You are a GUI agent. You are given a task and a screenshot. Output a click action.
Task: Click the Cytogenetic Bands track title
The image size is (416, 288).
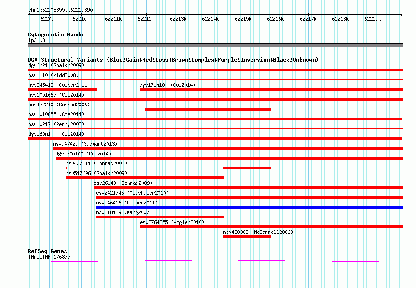[x=56, y=35]
